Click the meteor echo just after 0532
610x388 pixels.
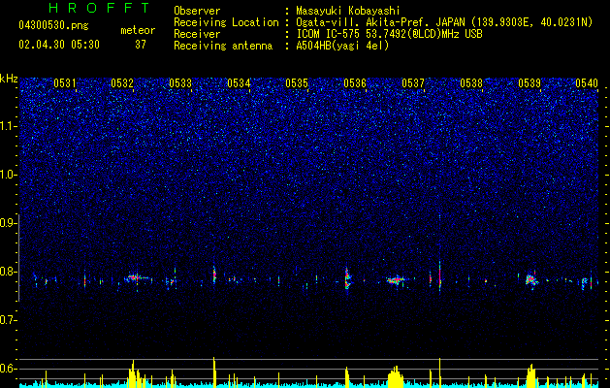point(134,277)
